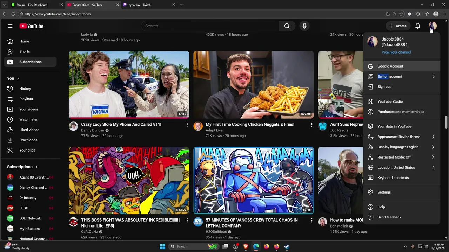Open Purchases and memberships
This screenshot has height=252, width=449.
click(x=402, y=112)
